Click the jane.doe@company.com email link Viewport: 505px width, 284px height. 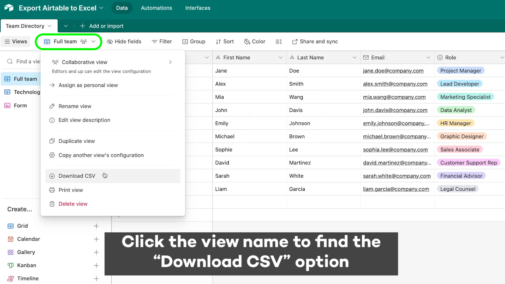click(x=393, y=71)
